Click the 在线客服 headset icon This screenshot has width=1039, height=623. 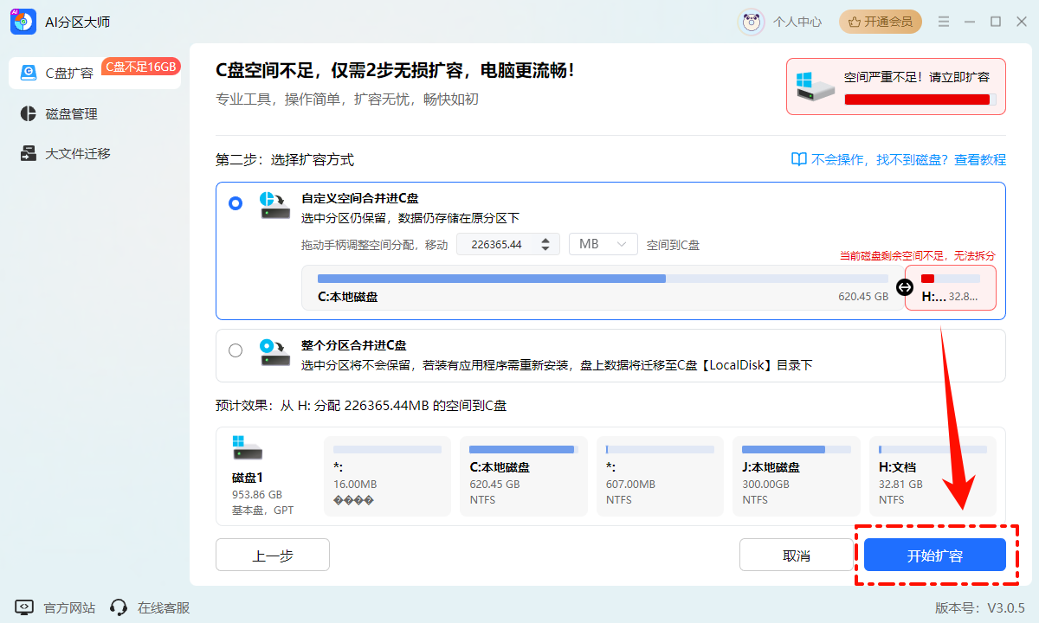[119, 607]
